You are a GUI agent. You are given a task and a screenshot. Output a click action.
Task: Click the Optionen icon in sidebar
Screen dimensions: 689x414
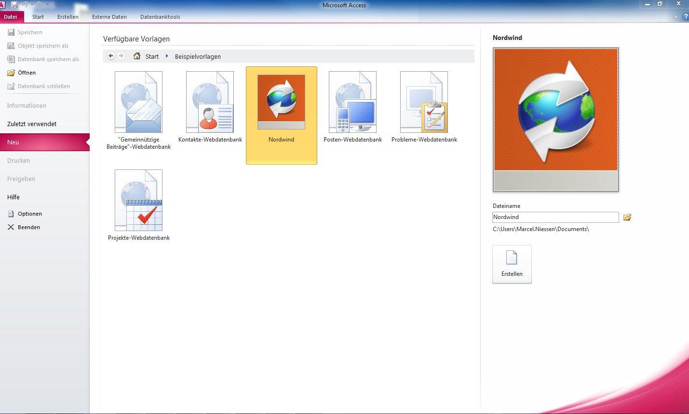click(x=11, y=214)
